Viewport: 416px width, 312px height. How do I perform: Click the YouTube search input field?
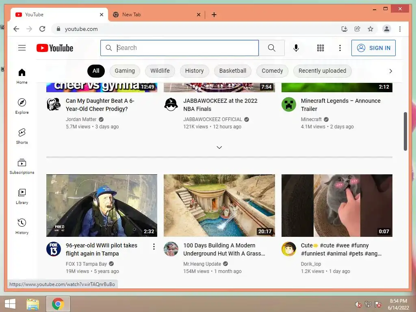coord(180,48)
